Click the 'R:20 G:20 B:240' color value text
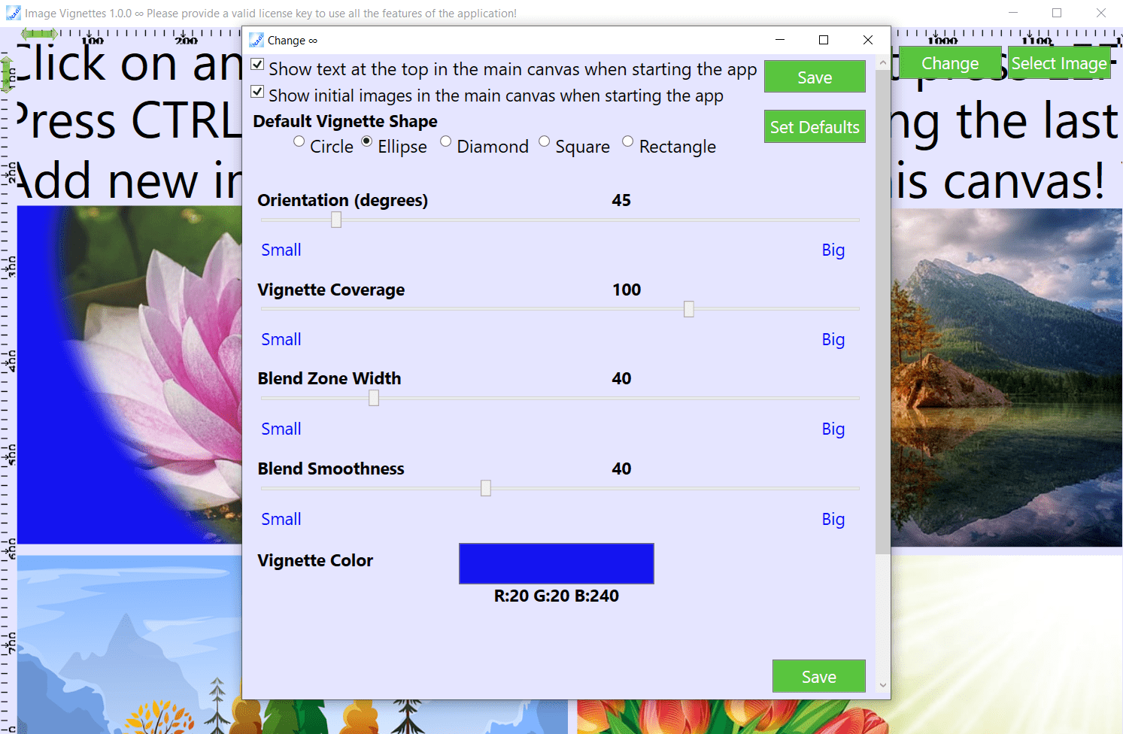Viewport: 1123px width, 734px height. (x=557, y=596)
